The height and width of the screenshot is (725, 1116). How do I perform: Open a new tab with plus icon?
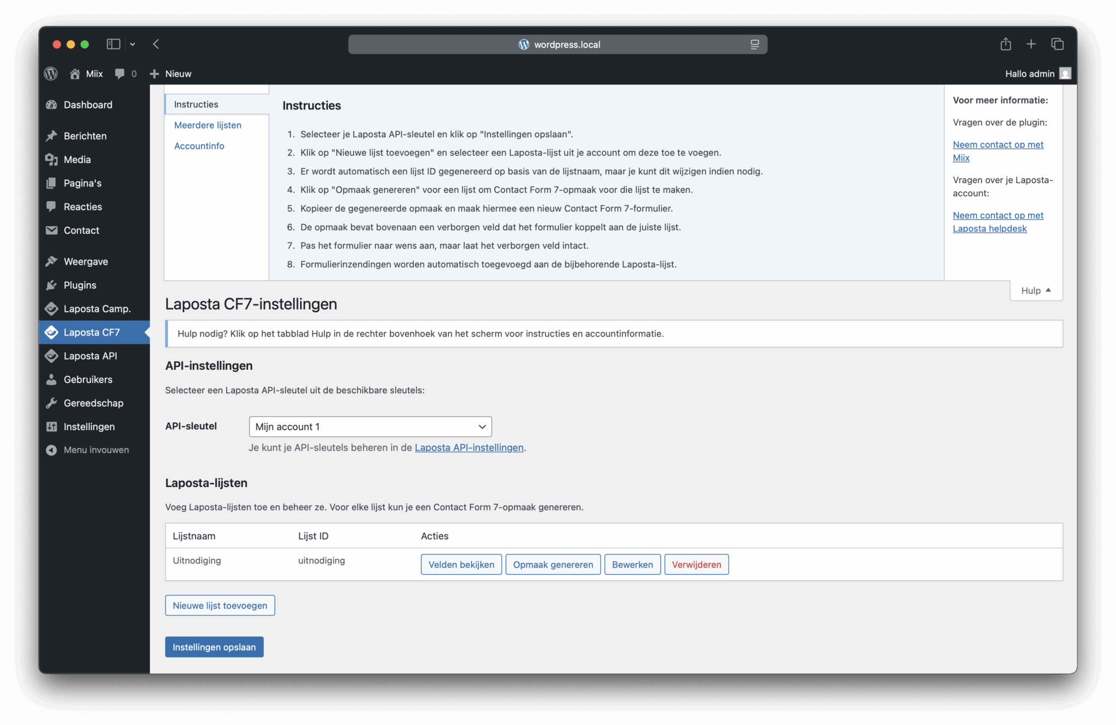coord(1031,44)
